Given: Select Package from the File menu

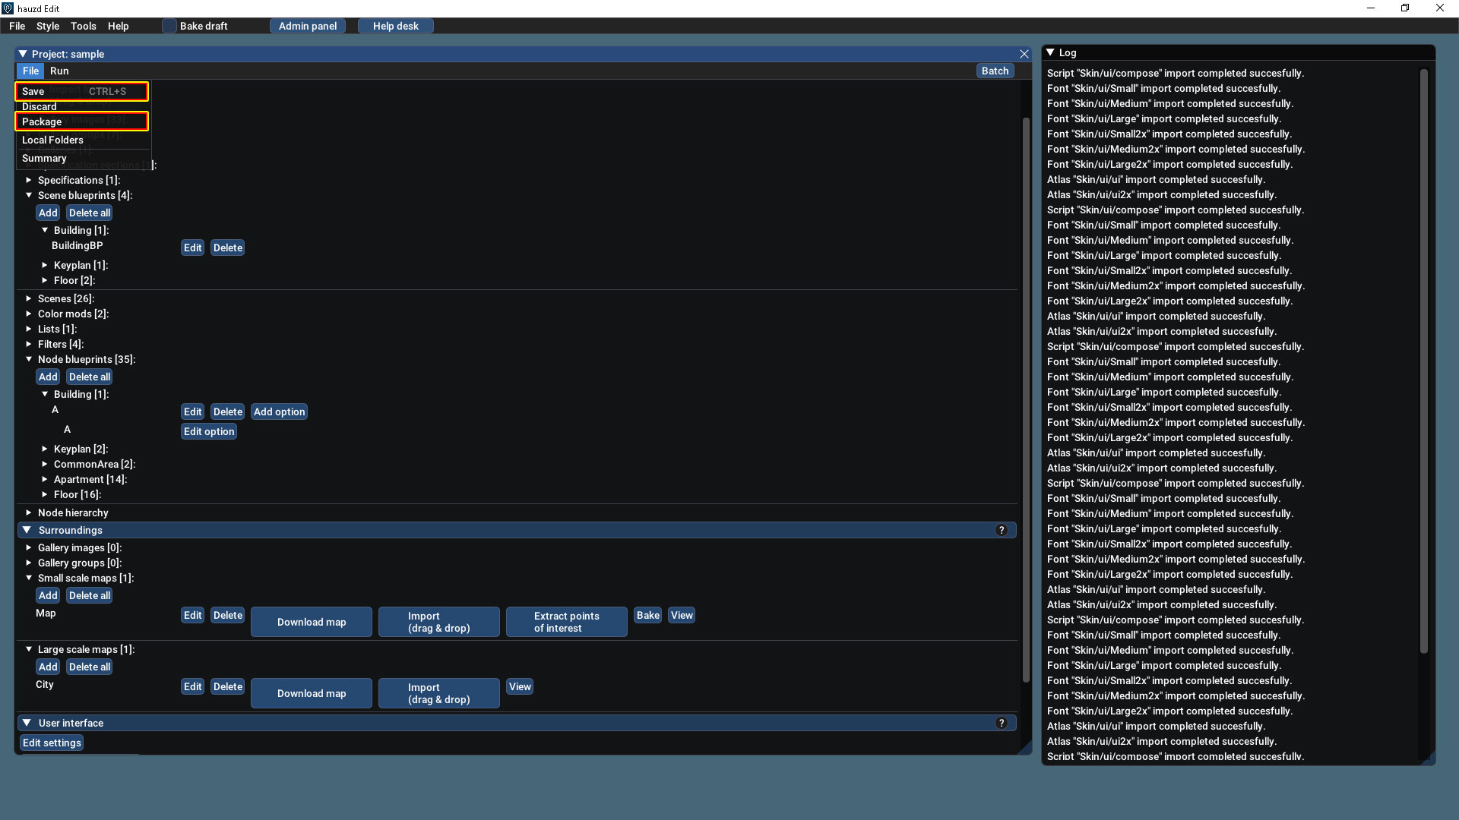Looking at the screenshot, I should coord(42,121).
